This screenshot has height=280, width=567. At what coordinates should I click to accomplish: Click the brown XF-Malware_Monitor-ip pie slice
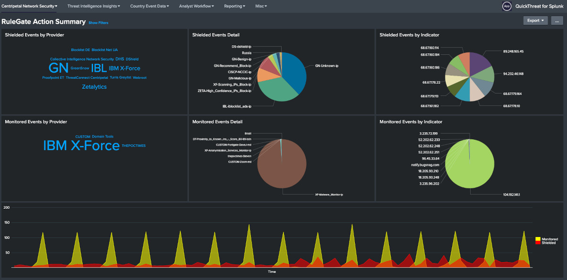(x=282, y=163)
